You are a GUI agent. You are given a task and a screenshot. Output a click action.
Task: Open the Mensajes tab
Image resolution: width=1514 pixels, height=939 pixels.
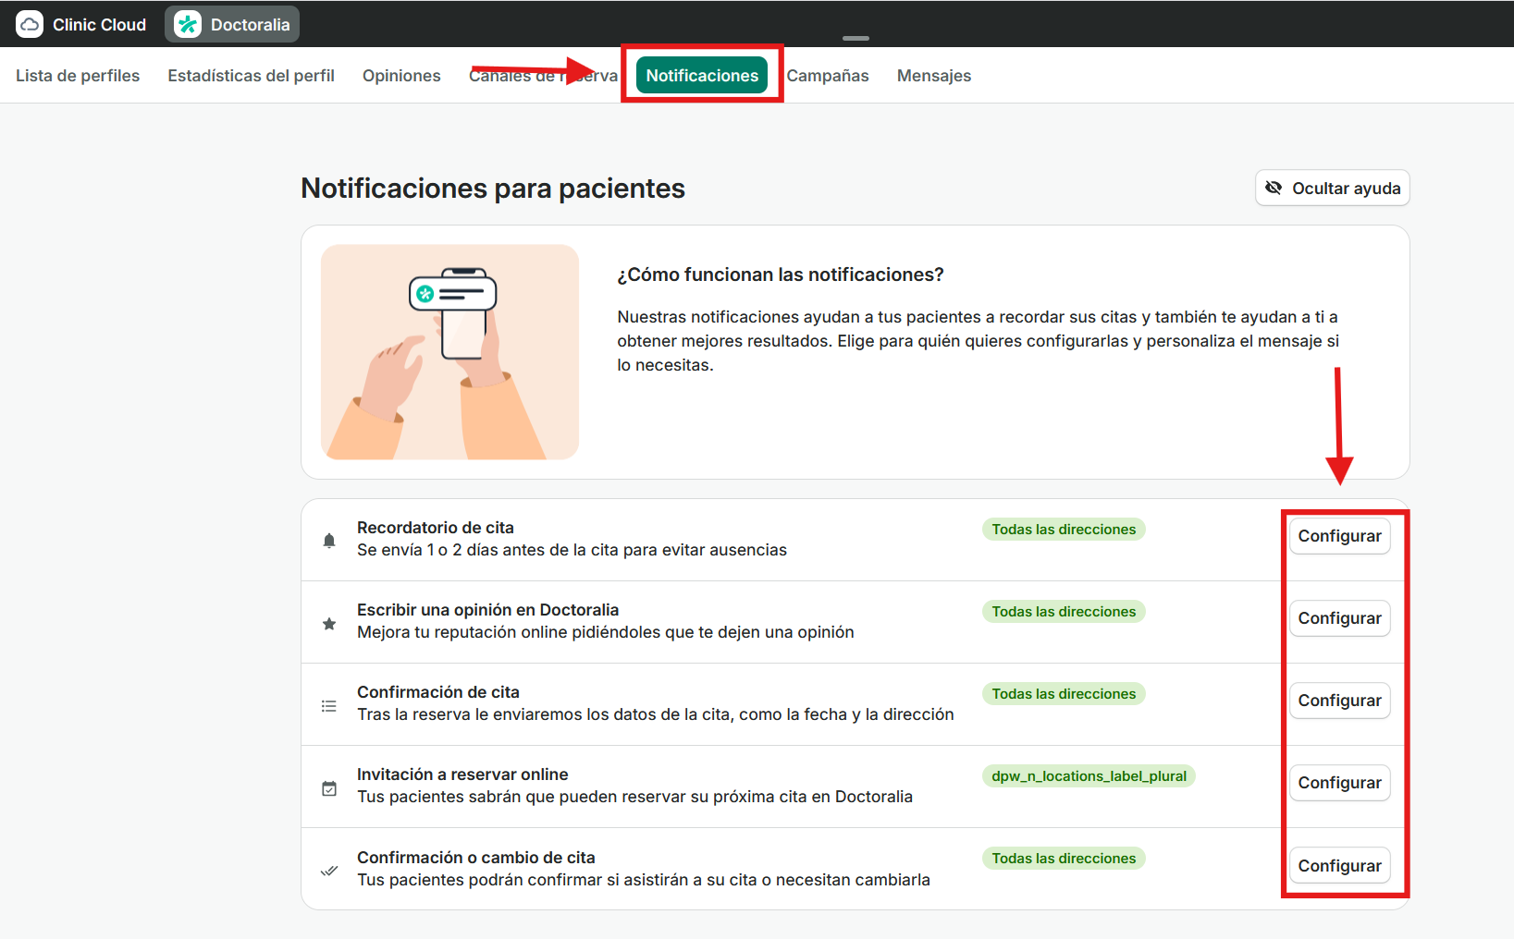[x=934, y=76]
